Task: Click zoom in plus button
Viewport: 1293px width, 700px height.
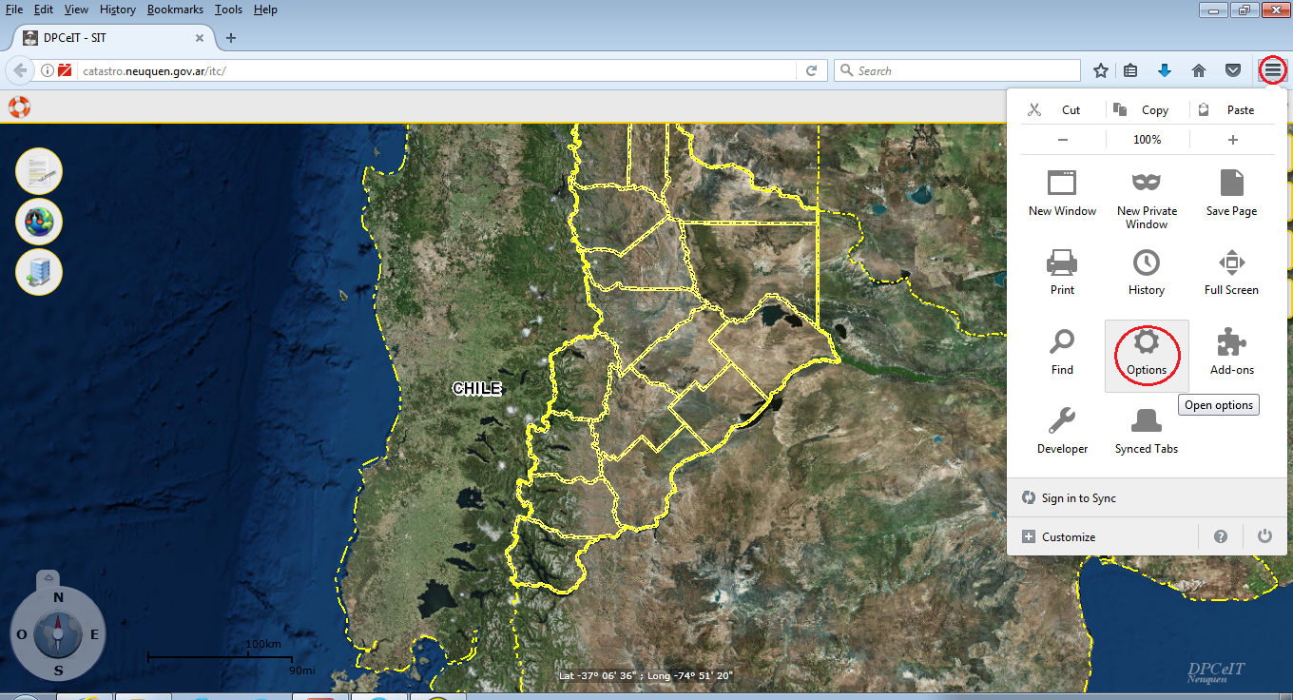Action: pos(1232,140)
